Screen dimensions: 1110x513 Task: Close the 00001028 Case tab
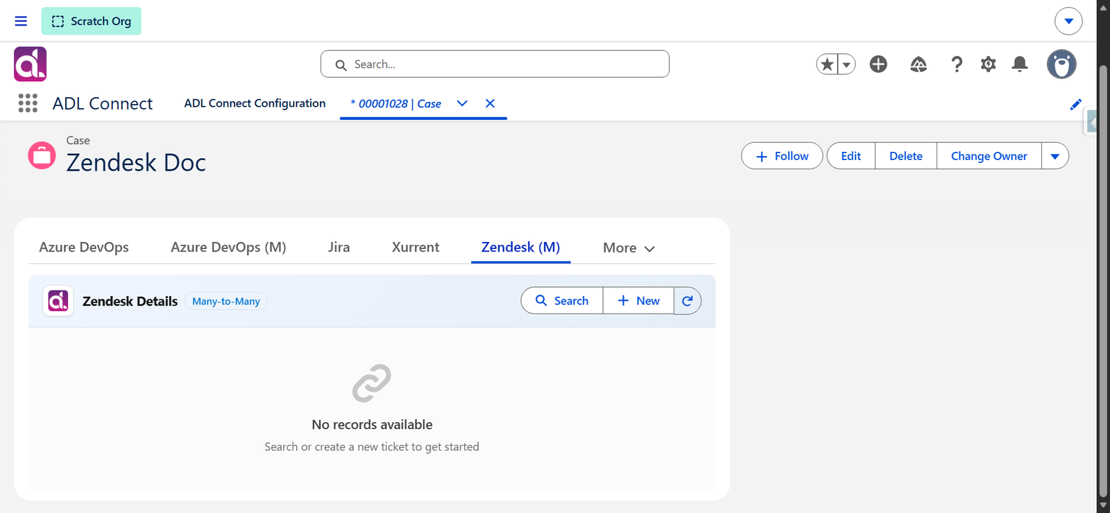[x=490, y=103]
